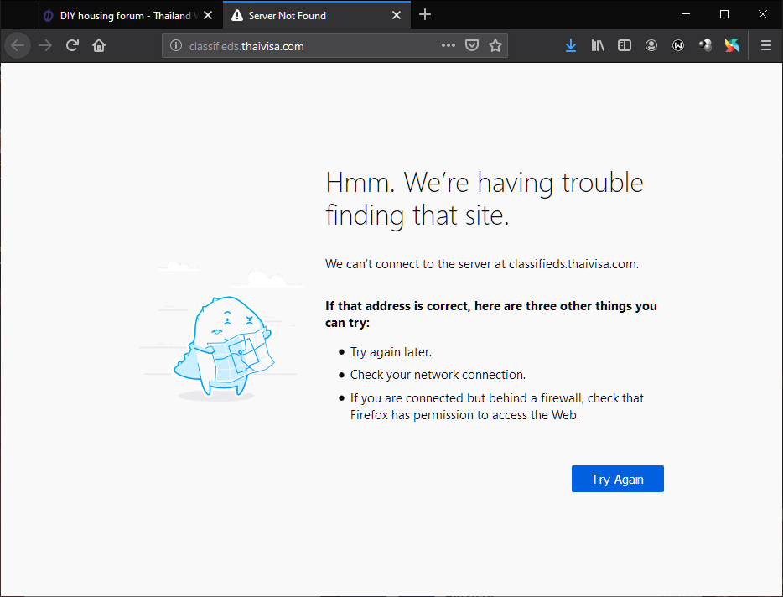783x597 pixels.
Task: Click the 'We can't connect to the server' sentence
Action: coord(482,264)
